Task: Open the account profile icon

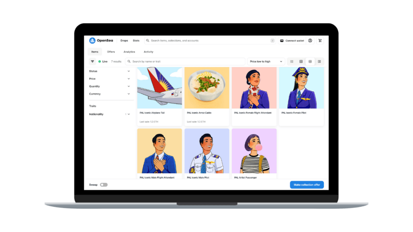Action: pos(310,41)
